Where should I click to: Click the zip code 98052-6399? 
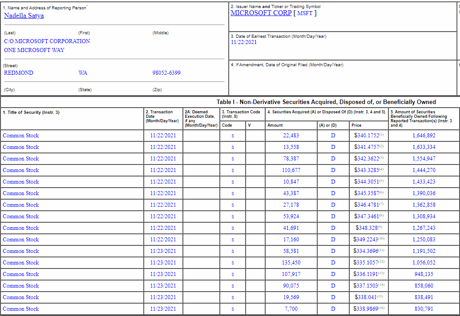point(166,73)
